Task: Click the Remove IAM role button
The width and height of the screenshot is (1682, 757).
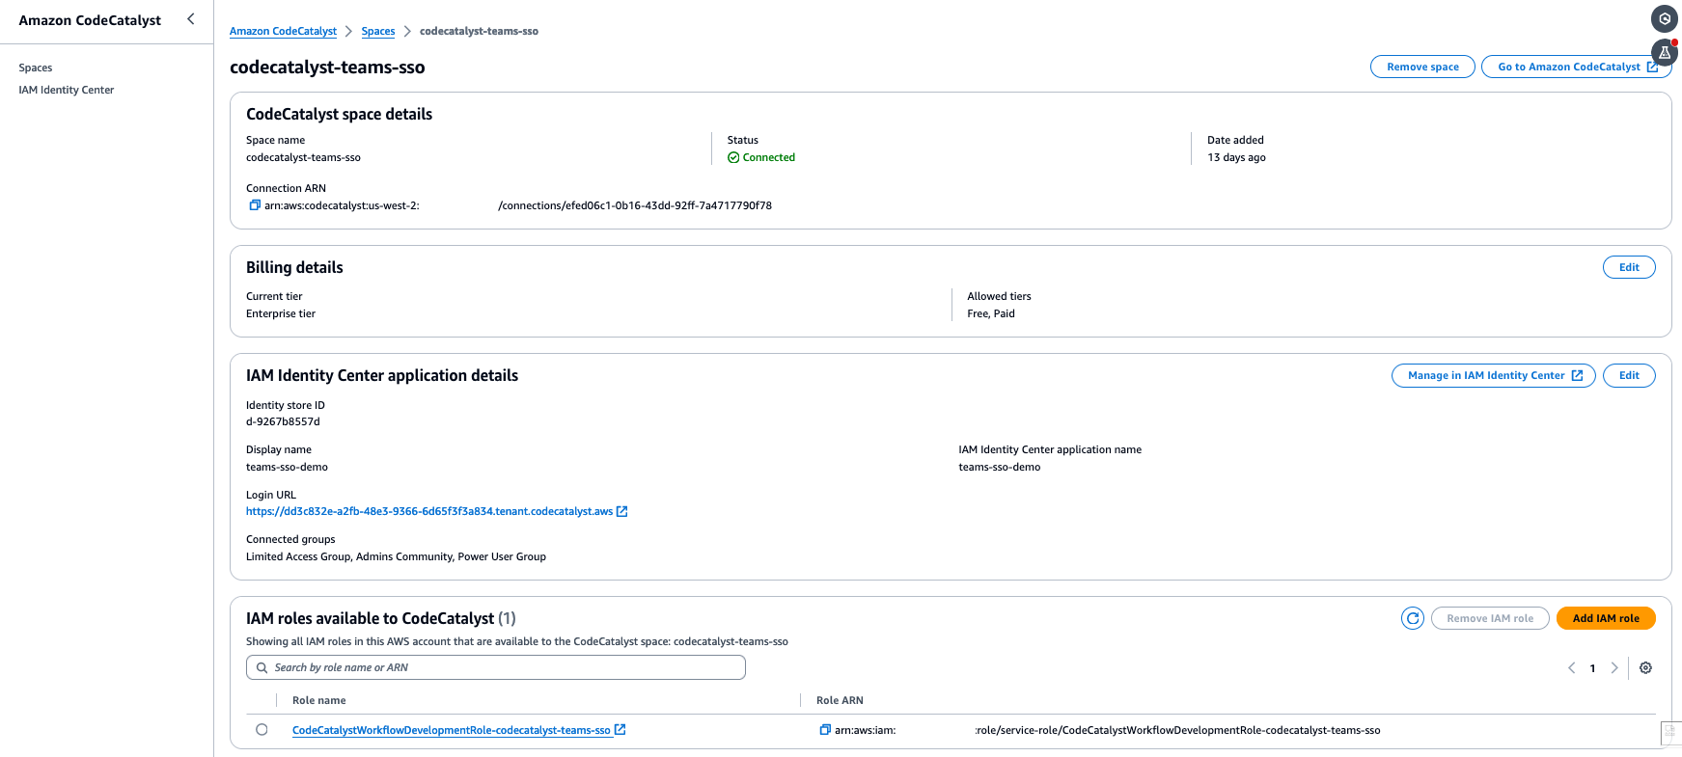Action: coord(1490,618)
